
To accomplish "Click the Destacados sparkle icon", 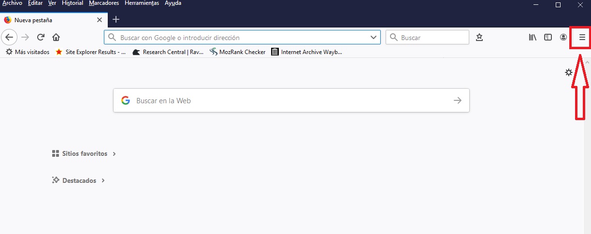I will click(55, 180).
